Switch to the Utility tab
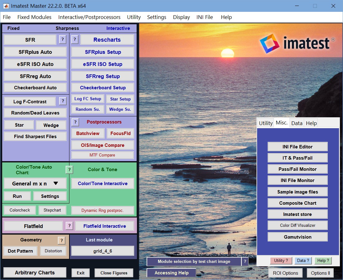This screenshot has width=343, height=280. pos(265,123)
